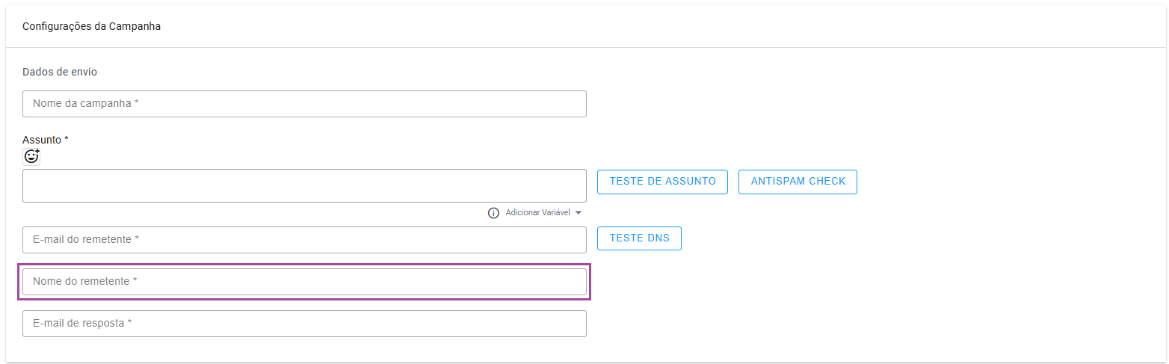Image resolution: width=1169 pixels, height=364 pixels.
Task: Select the E-mail do remetente field
Action: (x=304, y=240)
